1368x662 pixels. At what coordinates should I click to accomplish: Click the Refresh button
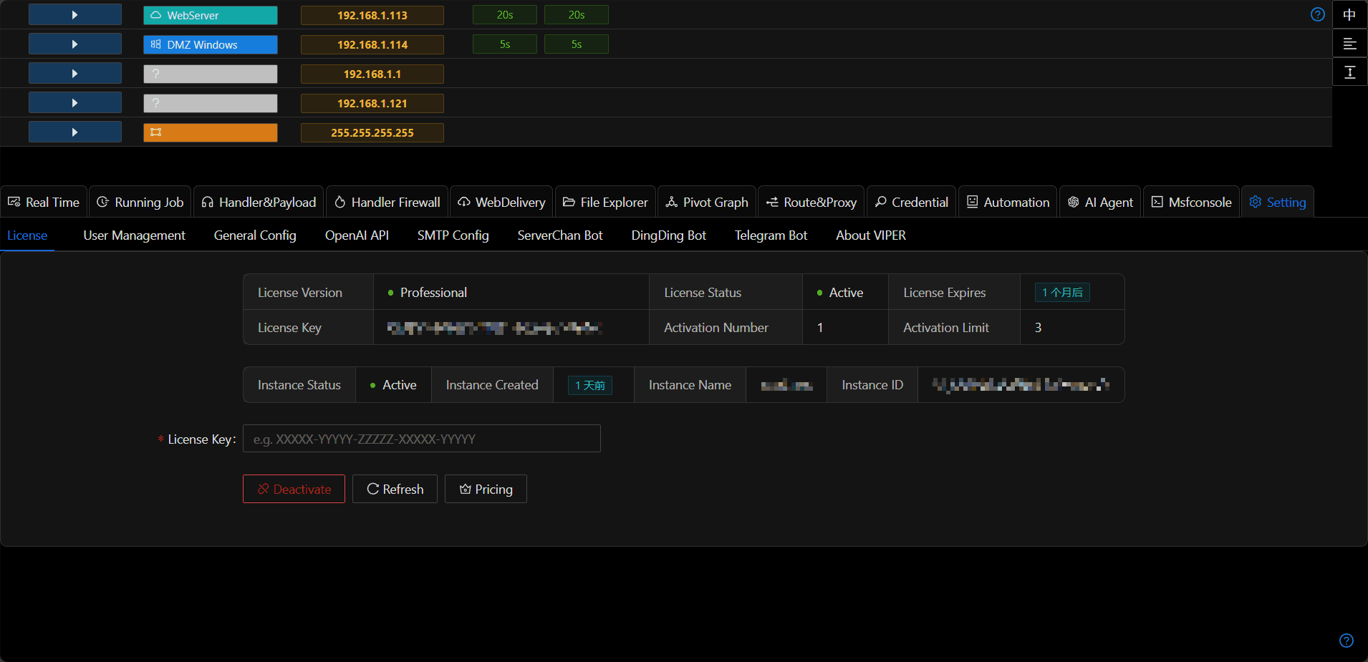coord(395,489)
